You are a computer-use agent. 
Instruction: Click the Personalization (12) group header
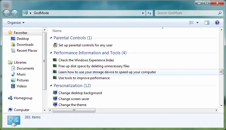point(72,86)
